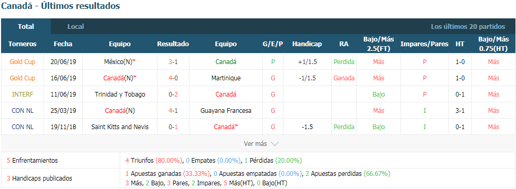Viewport: 516px width, 189px height.
Task: Expand the Ver más chevron
Action: [275, 144]
